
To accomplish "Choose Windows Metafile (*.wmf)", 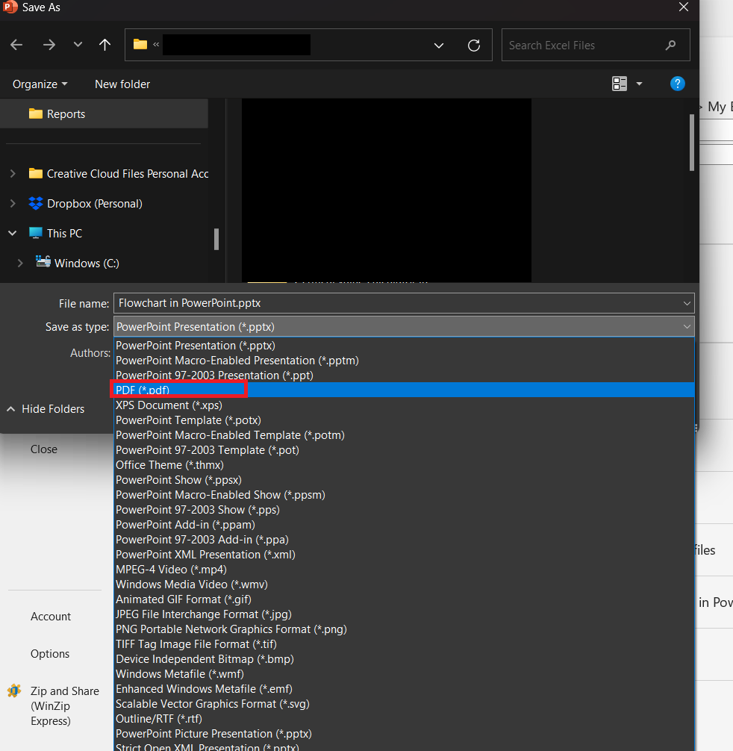I will [x=404, y=674].
